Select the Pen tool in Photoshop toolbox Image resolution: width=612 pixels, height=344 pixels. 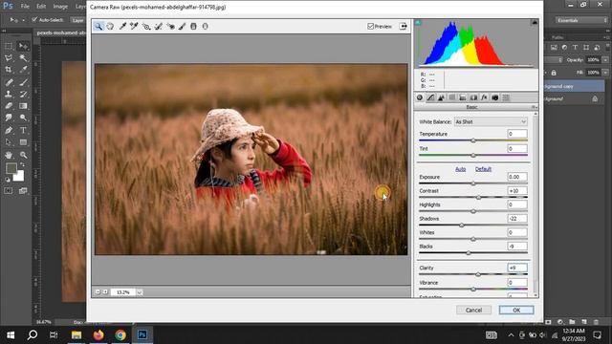[x=9, y=130]
